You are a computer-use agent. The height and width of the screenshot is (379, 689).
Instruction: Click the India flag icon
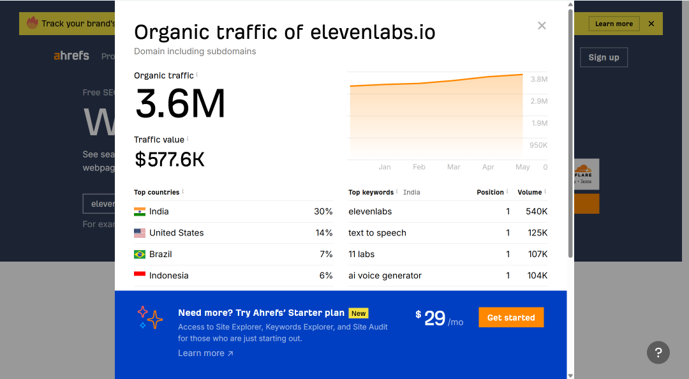point(140,211)
